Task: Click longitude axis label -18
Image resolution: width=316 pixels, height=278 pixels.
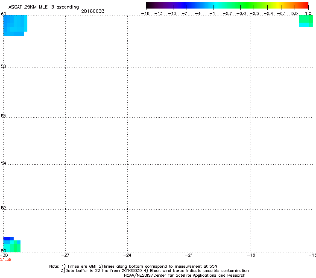Action: click(x=251, y=255)
